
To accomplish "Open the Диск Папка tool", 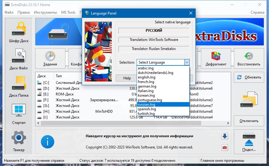I will pyautogui.click(x=19, y=86).
